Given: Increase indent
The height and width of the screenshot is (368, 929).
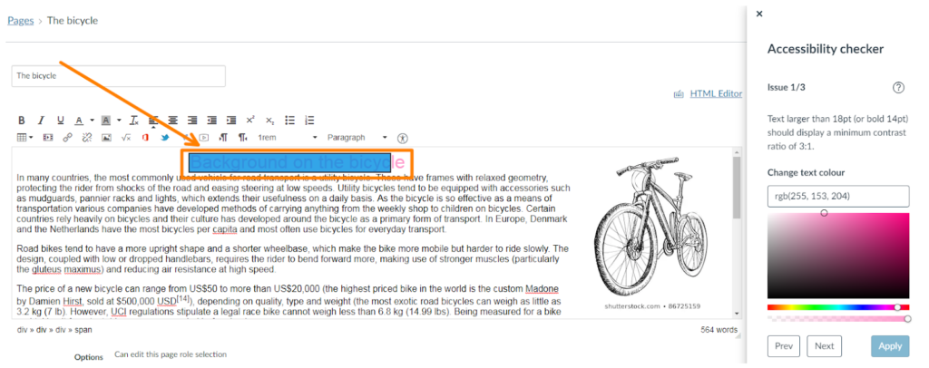Looking at the screenshot, I should (x=231, y=121).
